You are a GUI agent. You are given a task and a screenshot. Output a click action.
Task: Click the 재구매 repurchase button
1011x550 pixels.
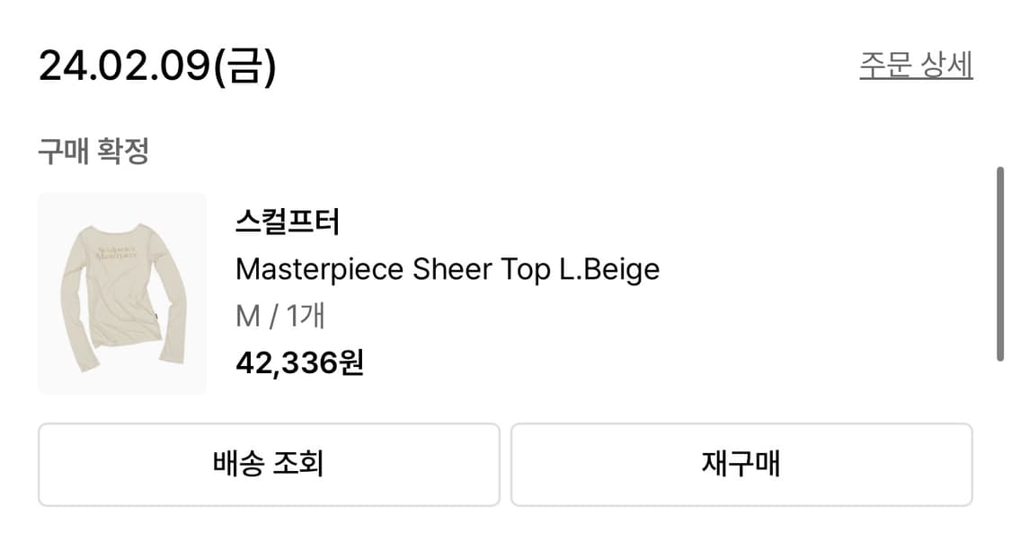point(742,464)
